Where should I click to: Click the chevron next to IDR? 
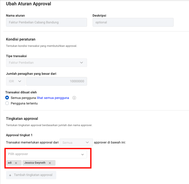point(20,81)
